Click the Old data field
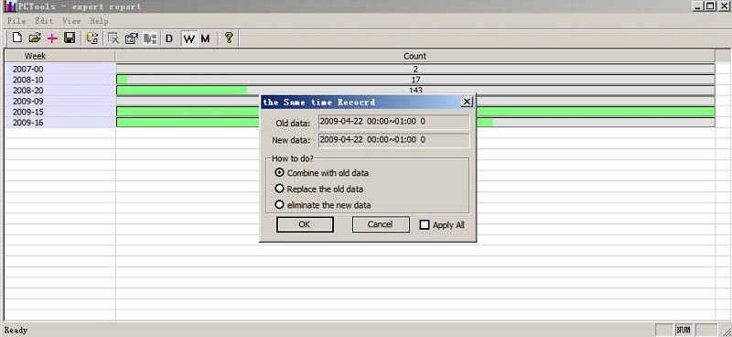 click(394, 122)
